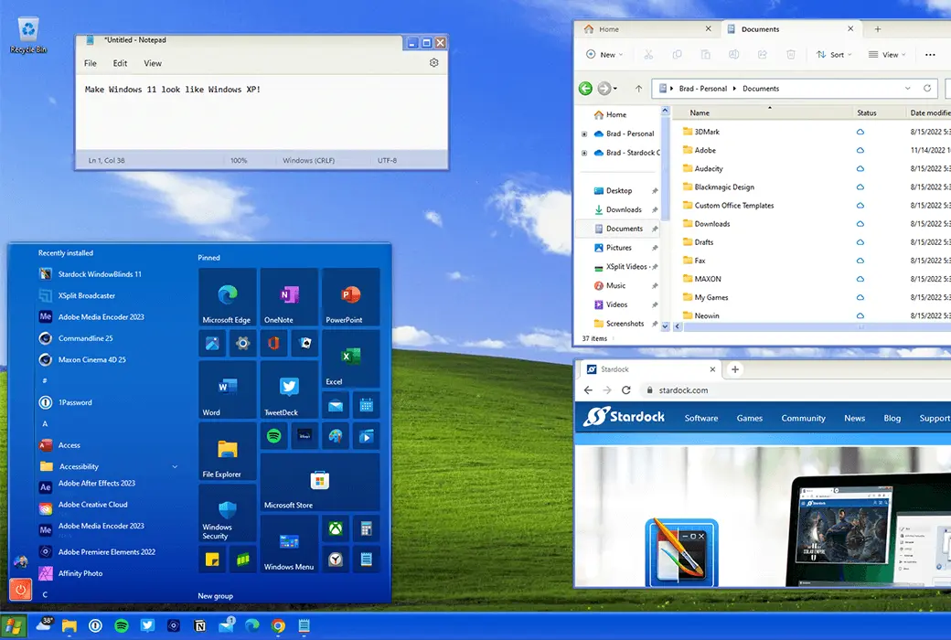Expand the Accessibility folder in Start menu
Image resolution: width=951 pixels, height=640 pixels.
pyautogui.click(x=175, y=466)
